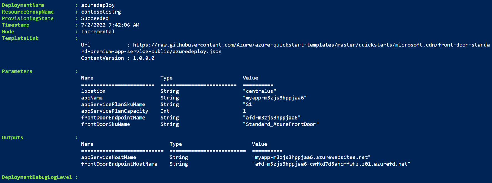Click the azurewebsites.net app service hostname

coord(311,157)
